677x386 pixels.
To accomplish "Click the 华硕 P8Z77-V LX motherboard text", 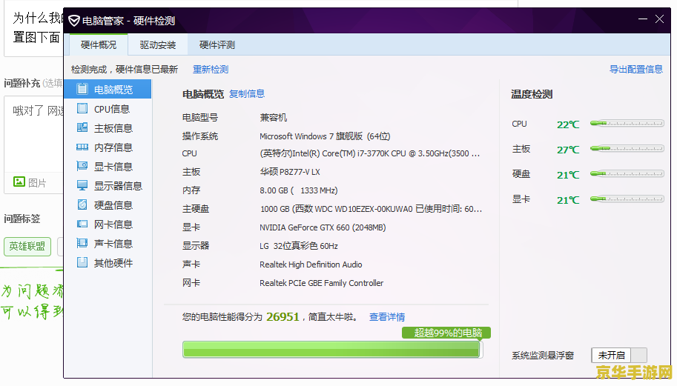I will 290,172.
